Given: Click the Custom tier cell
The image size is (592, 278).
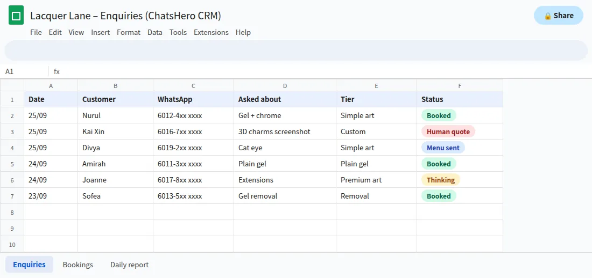Looking at the screenshot, I should [376, 131].
